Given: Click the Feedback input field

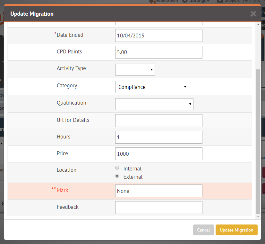Looking at the screenshot, I should tap(159, 208).
